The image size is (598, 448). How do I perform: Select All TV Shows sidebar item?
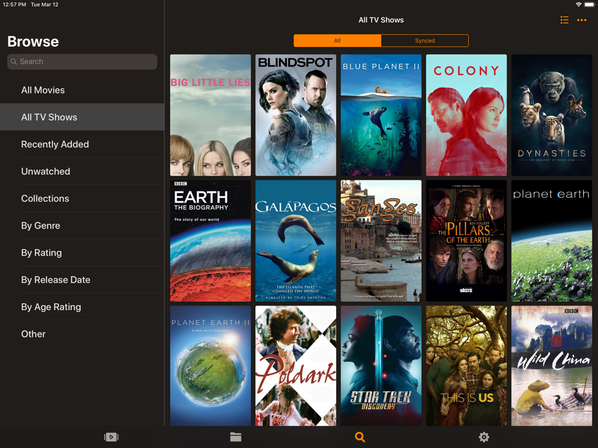(x=82, y=117)
